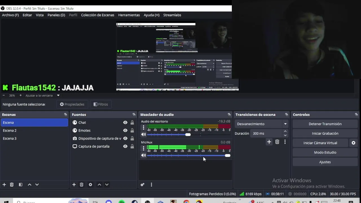Viewport: 361px width, 203px height.
Task: Open Streamlabs menu
Action: 172,15
